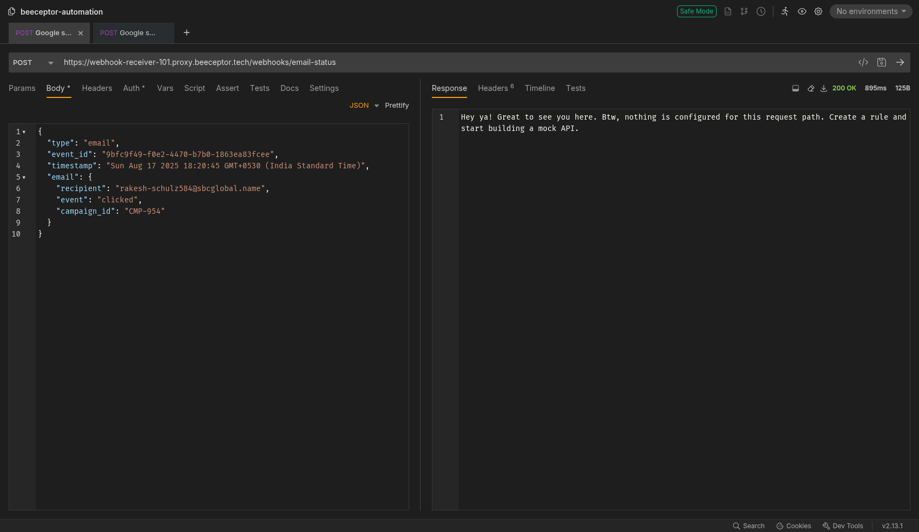This screenshot has height=532, width=919.
Task: Toggle the response pane layout icon
Action: 796,88
